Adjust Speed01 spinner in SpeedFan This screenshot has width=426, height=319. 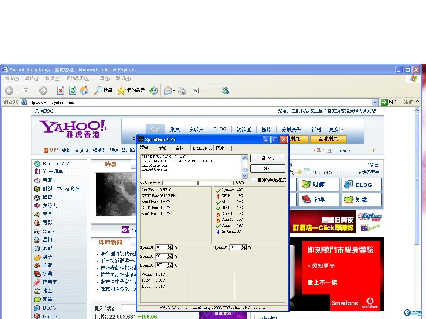coord(169,247)
